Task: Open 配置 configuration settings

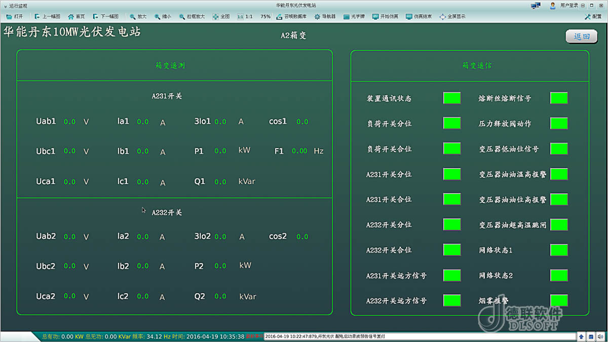Action: (593, 17)
